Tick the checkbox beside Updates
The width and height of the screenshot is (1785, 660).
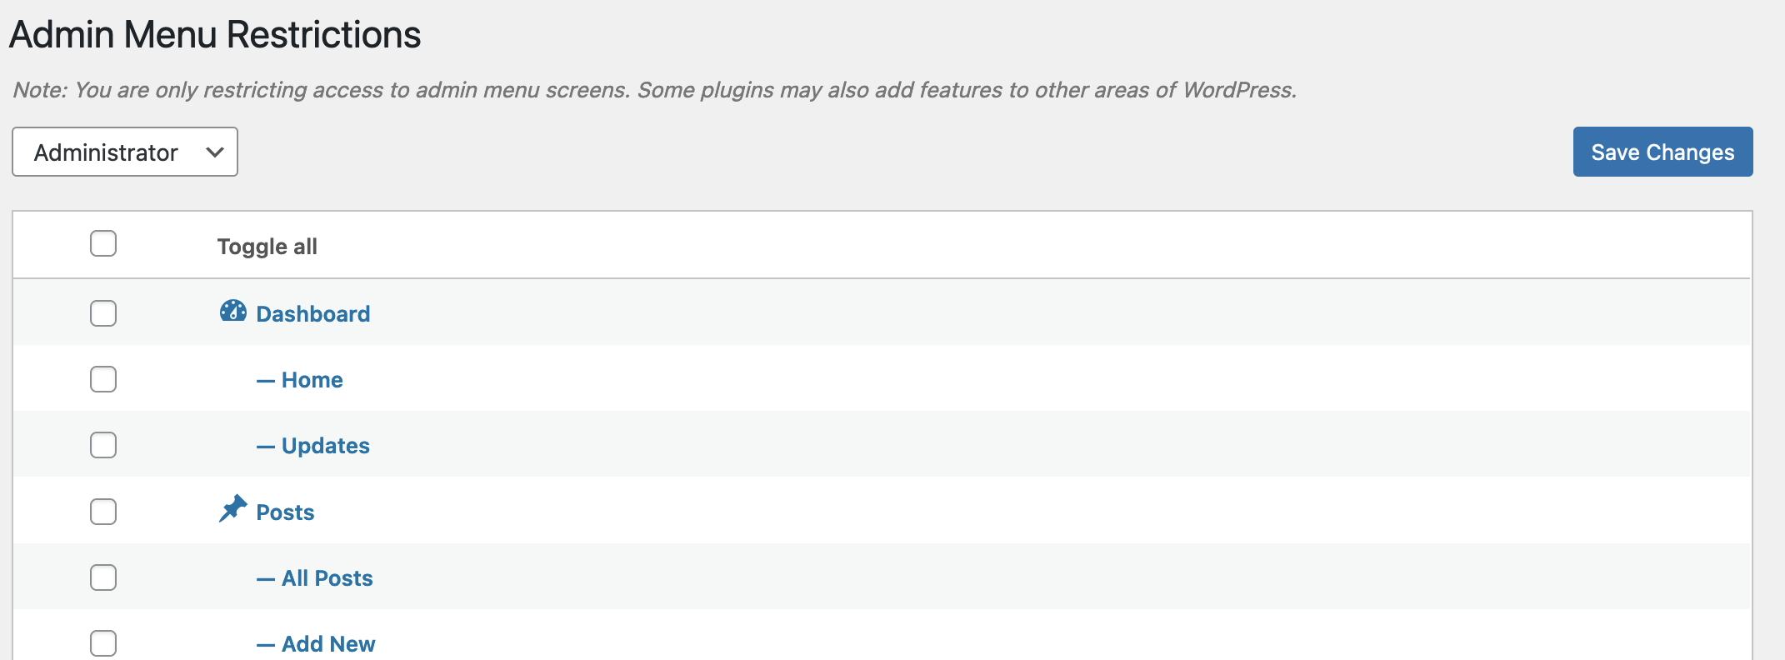click(x=103, y=444)
